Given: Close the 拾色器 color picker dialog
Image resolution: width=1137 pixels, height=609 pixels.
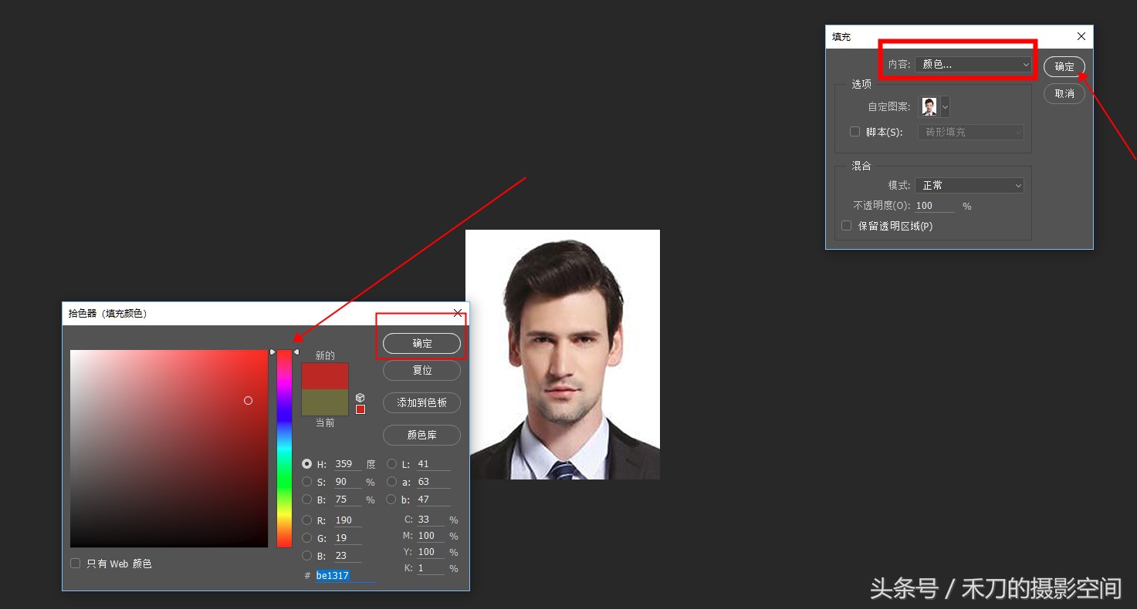Looking at the screenshot, I should tap(458, 313).
